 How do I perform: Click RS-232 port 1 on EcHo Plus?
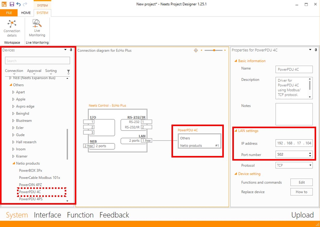pos(146,122)
